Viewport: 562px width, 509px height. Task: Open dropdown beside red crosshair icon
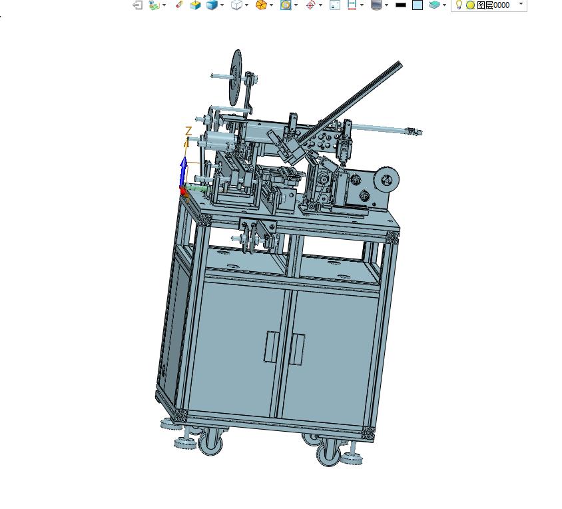(x=320, y=5)
